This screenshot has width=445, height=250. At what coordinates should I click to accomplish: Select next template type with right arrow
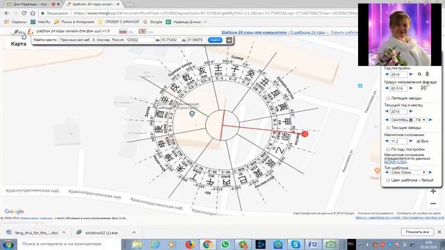click(x=430, y=172)
